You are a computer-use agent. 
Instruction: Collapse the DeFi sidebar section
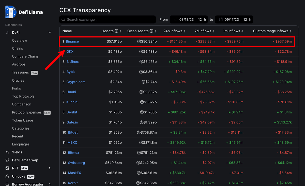tap(50, 33)
